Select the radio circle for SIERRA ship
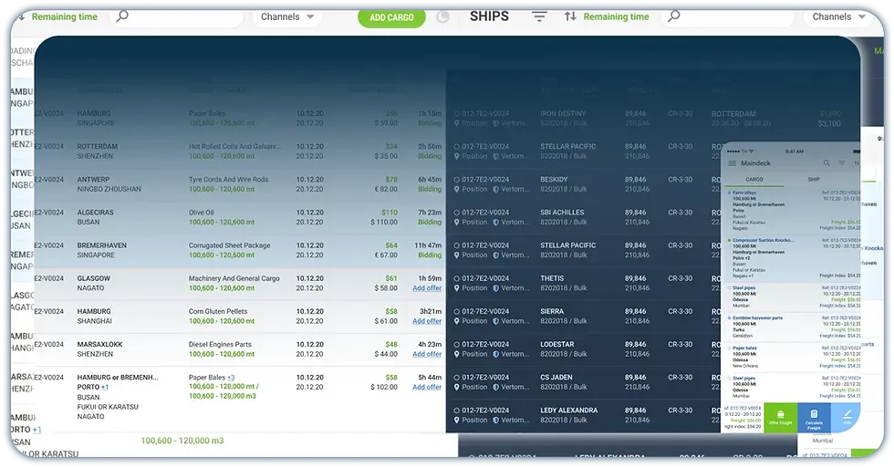This screenshot has width=894, height=468. coord(457,312)
